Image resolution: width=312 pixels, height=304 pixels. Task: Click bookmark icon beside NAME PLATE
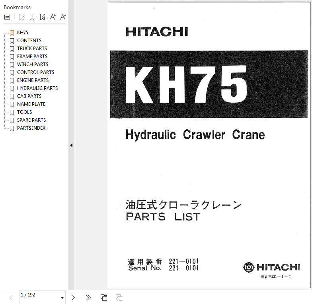click(x=12, y=104)
